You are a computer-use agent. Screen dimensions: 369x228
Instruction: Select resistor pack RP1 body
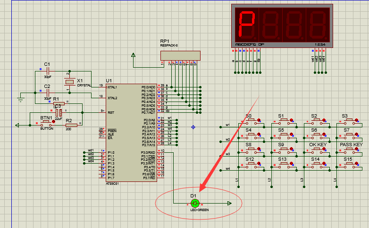(x=181, y=55)
